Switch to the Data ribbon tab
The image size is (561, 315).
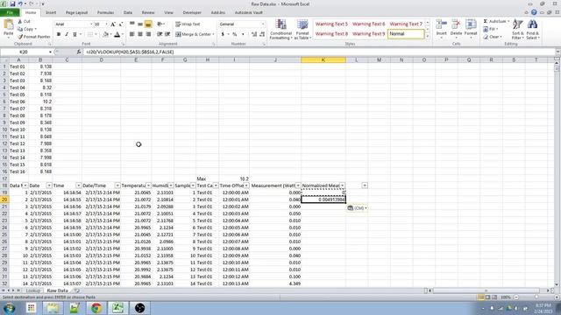click(x=128, y=12)
